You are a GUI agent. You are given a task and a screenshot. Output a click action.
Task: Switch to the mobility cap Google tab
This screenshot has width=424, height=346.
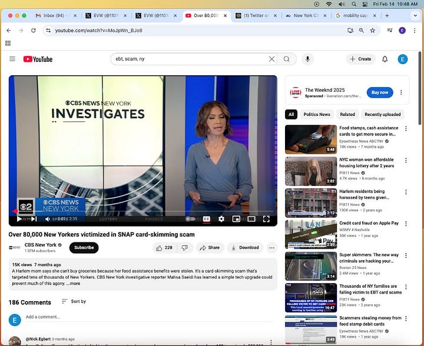tap(355, 16)
